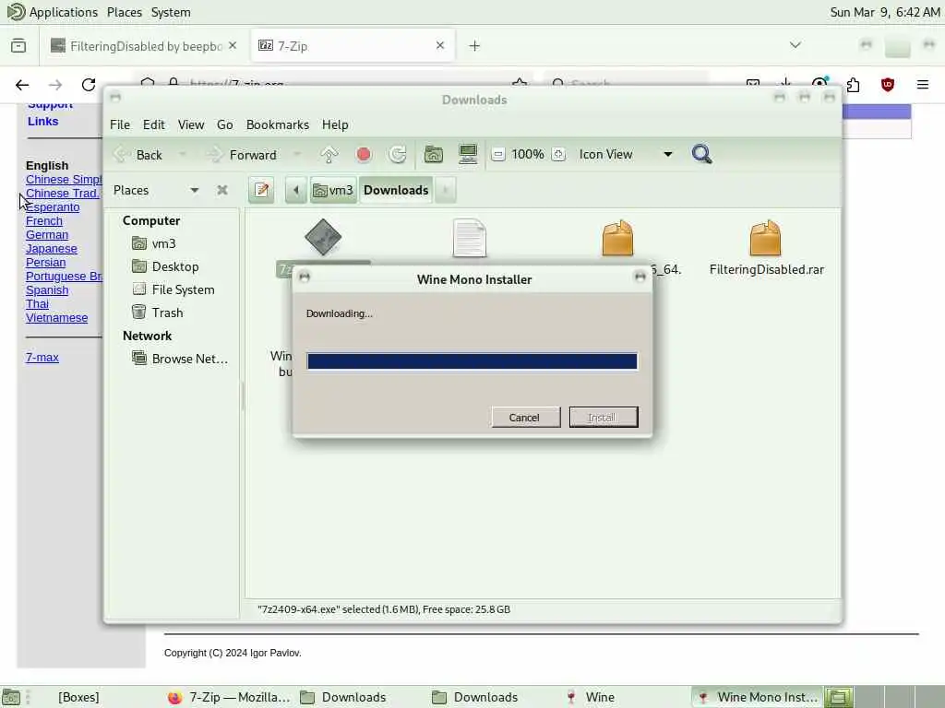Open Browse Network in sidebar
Image resolution: width=945 pixels, height=708 pixels.
[180, 359]
